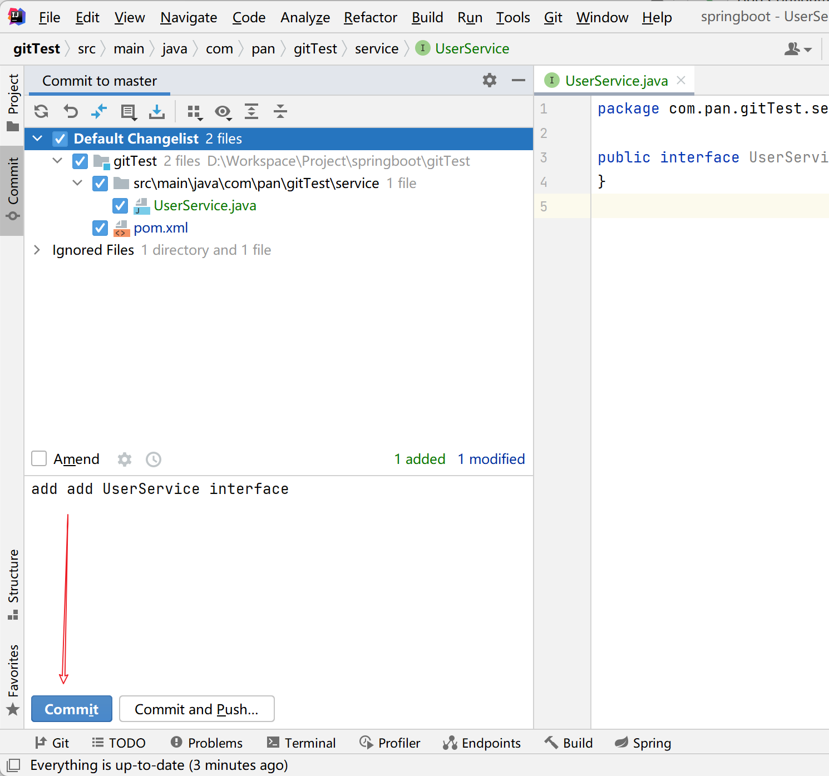Click the Shelve Silently download icon
Screen dimensions: 829x776
click(157, 112)
